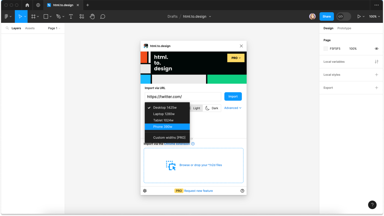Click the F5F5F5 page color swatch

coord(326,49)
